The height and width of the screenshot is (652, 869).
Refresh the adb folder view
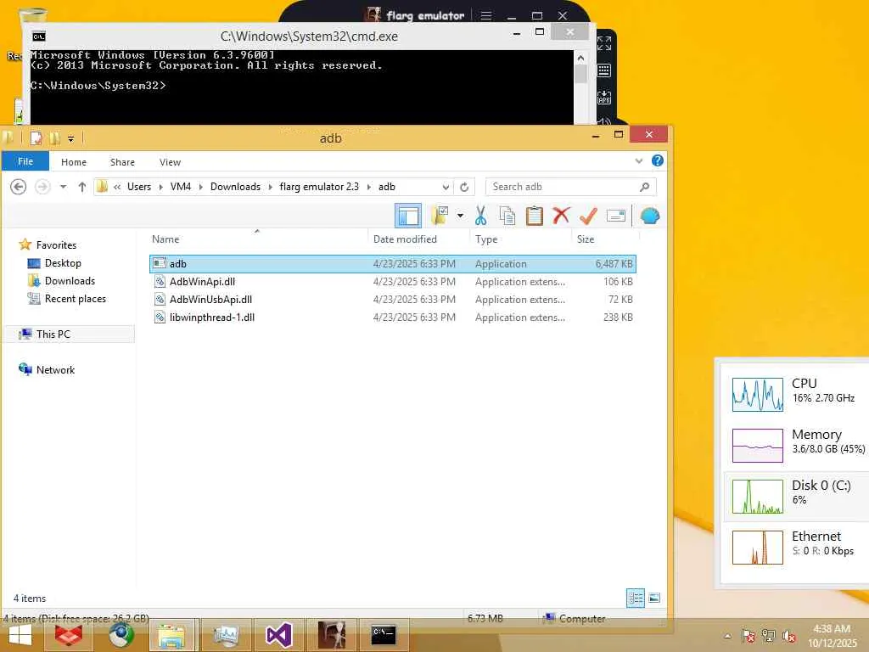pyautogui.click(x=464, y=187)
